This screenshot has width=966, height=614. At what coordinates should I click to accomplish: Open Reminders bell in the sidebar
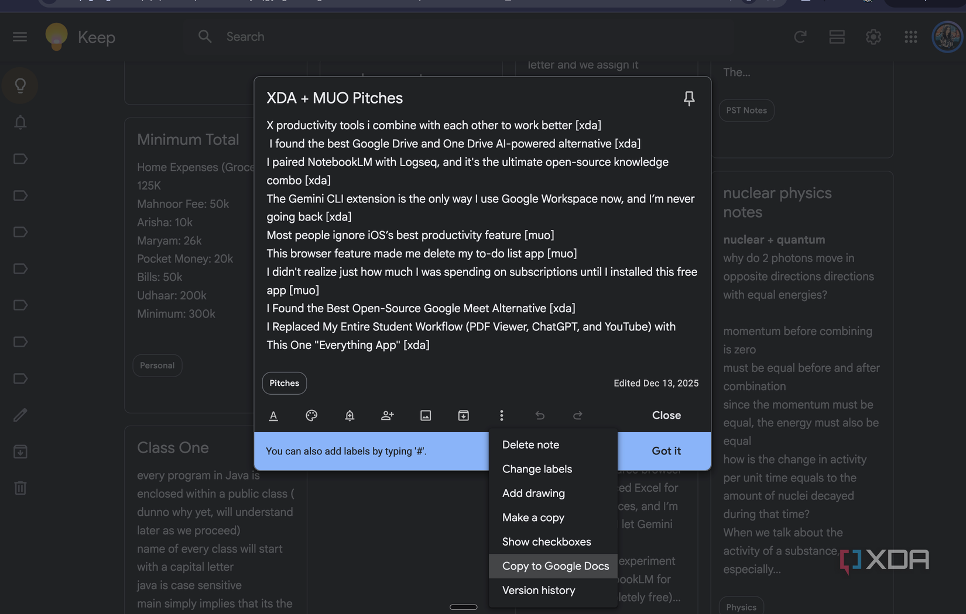pos(20,122)
